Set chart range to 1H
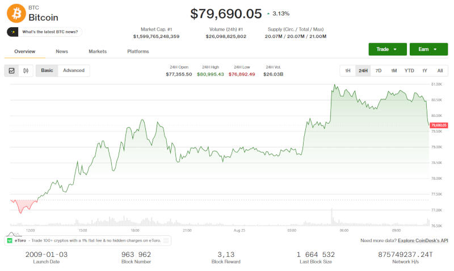The image size is (454, 271). click(x=348, y=70)
